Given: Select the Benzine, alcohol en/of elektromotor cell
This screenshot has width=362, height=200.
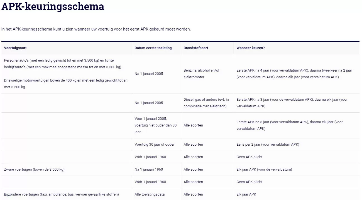Looking at the screenshot, I should [201, 74].
